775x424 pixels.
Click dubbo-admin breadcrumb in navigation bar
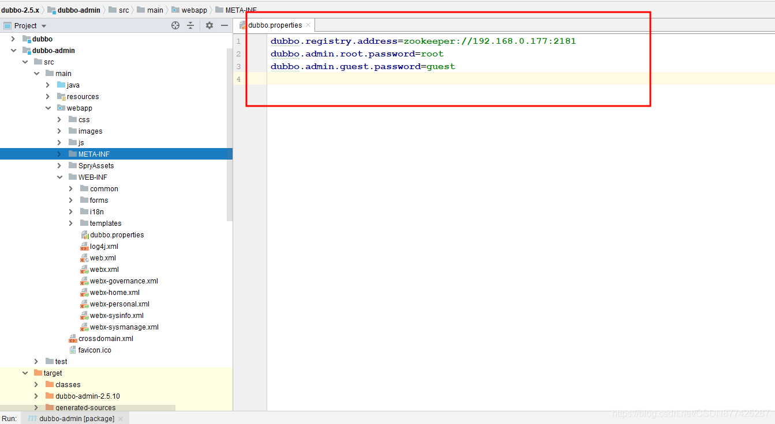(74, 10)
